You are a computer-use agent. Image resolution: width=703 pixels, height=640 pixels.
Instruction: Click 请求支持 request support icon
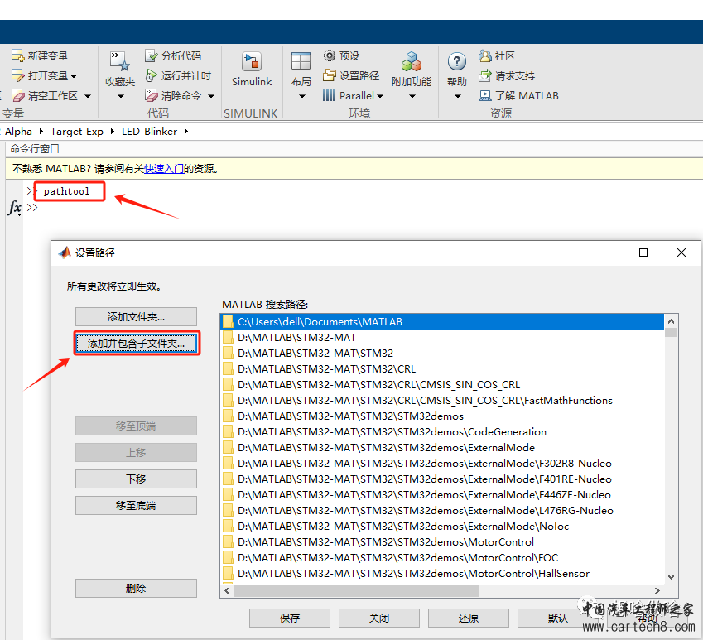click(x=484, y=75)
